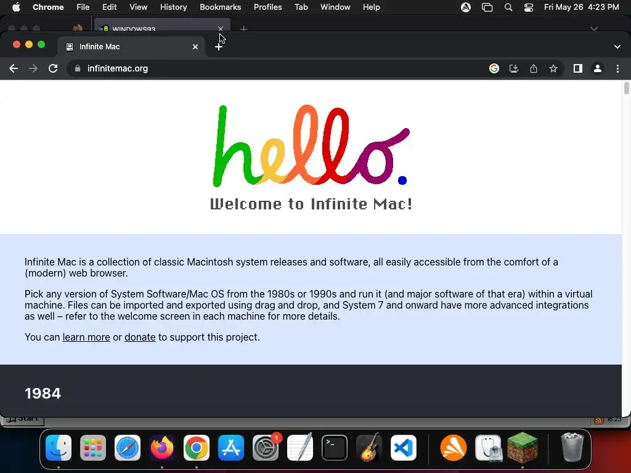Open the Chrome profile avatar
This screenshot has width=631, height=473.
coord(598,69)
